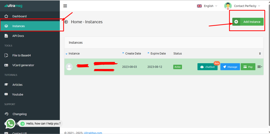Viewport: 270px width, 134px height.
Task: Click the Add Instance button
Action: [x=248, y=22]
